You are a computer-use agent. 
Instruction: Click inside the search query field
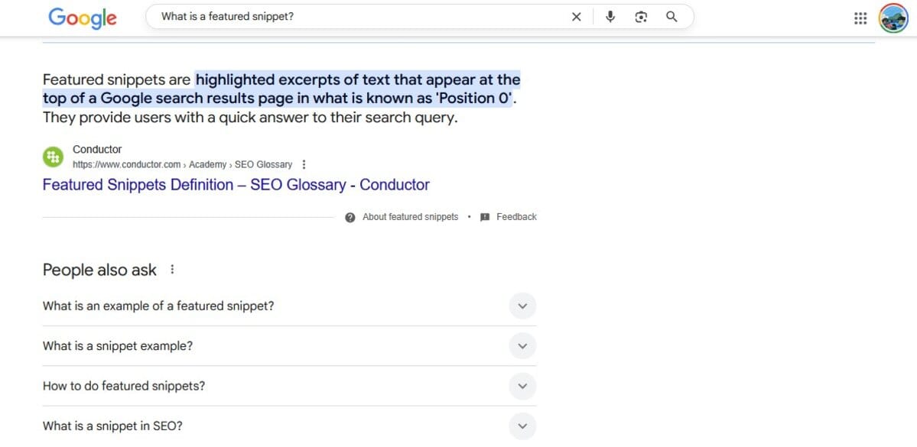pos(344,15)
